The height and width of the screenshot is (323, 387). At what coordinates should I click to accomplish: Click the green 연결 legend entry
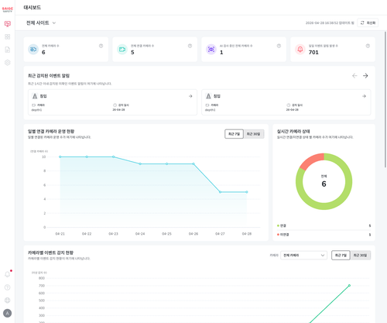[x=282, y=225]
